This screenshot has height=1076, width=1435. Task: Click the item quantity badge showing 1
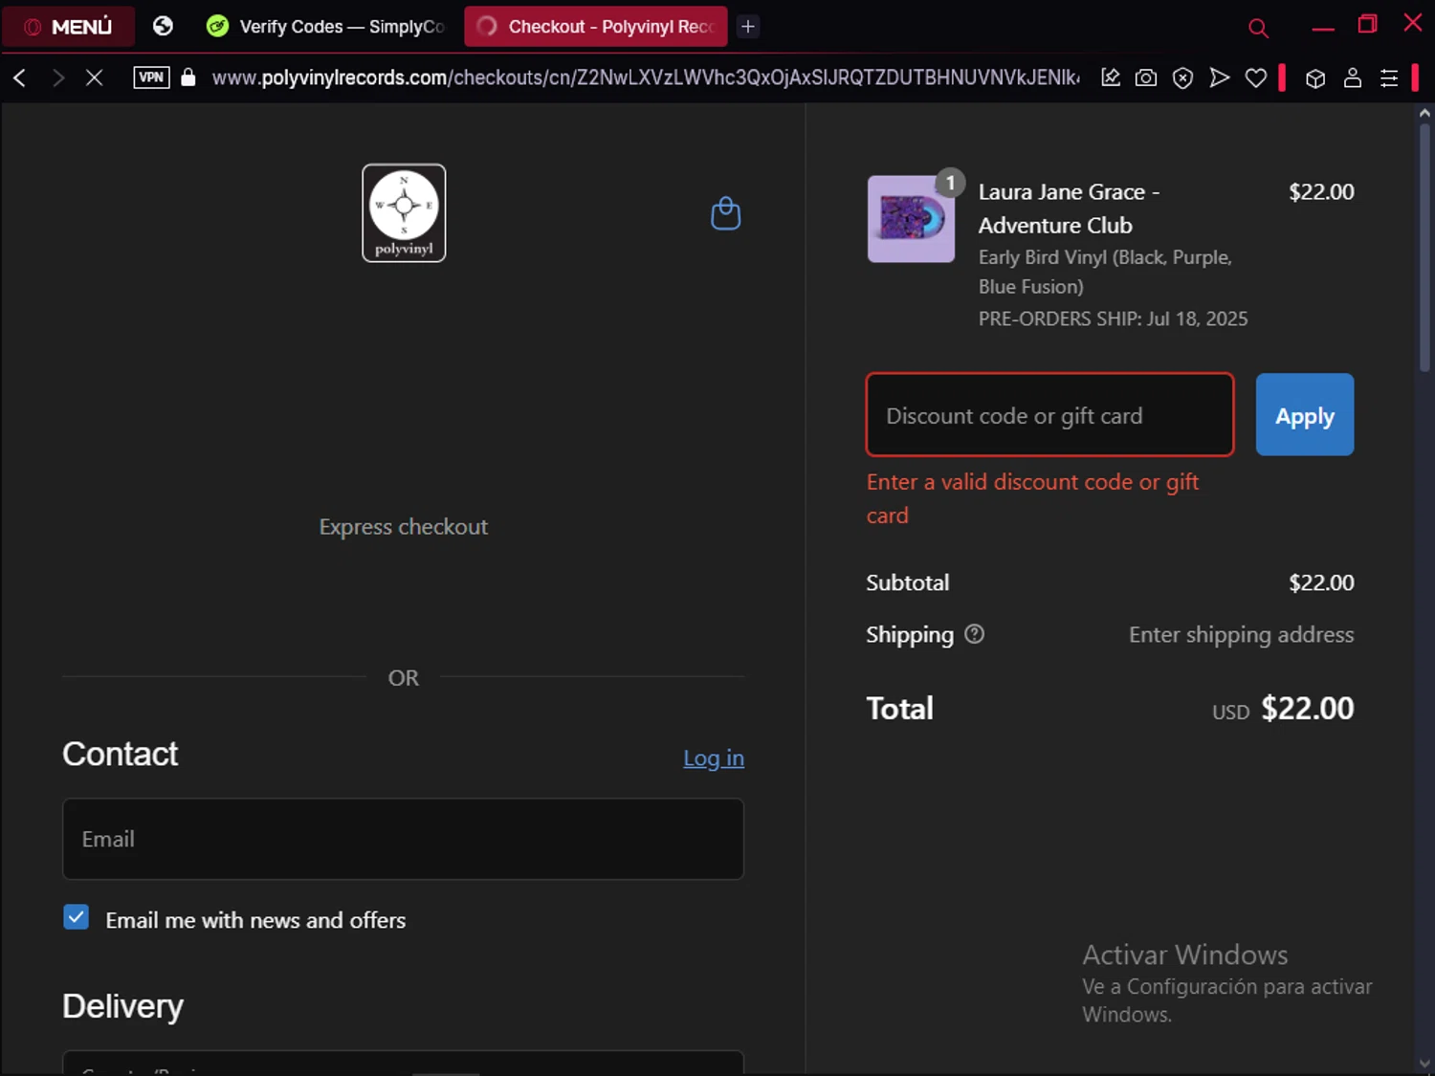[x=950, y=182]
